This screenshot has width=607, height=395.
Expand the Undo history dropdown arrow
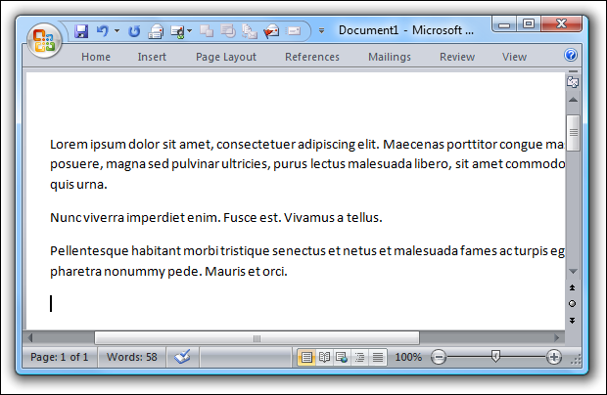[117, 31]
